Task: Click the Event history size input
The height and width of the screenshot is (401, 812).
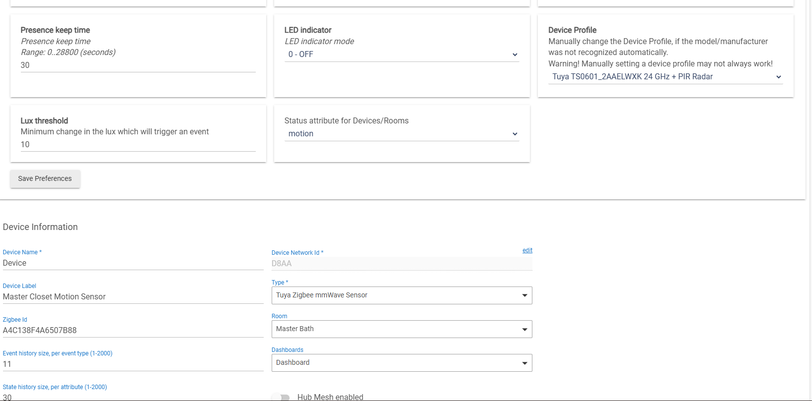Action: tap(133, 364)
